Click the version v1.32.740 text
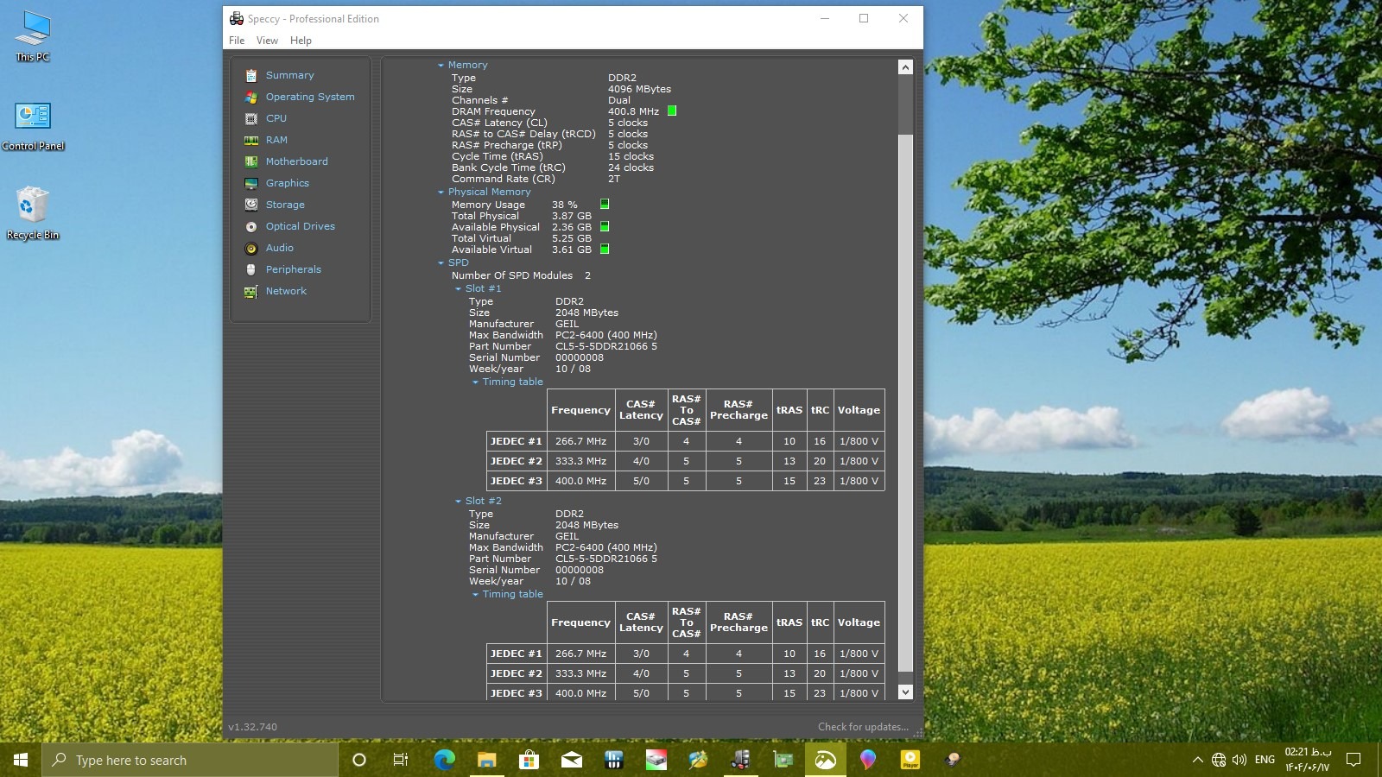 pyautogui.click(x=253, y=727)
